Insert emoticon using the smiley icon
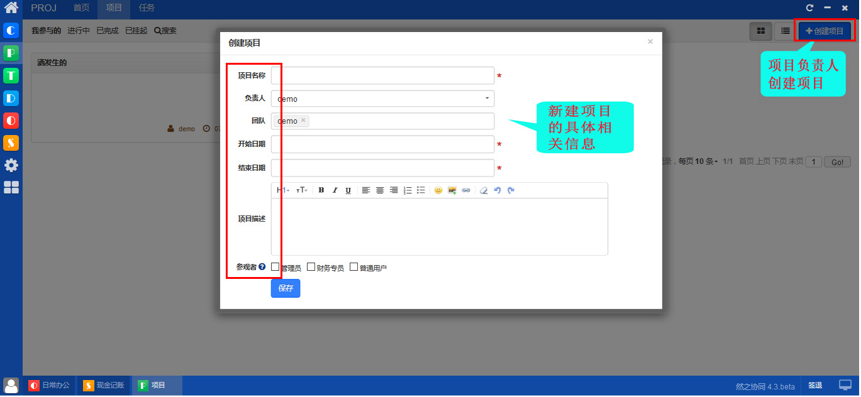 pyautogui.click(x=438, y=190)
